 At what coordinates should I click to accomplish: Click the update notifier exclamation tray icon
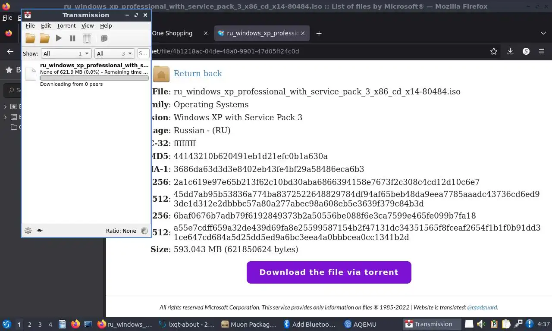coord(530,324)
